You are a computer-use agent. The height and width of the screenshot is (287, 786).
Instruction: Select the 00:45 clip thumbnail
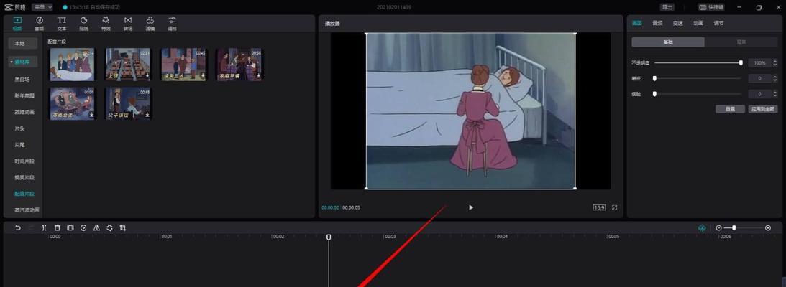coord(183,65)
